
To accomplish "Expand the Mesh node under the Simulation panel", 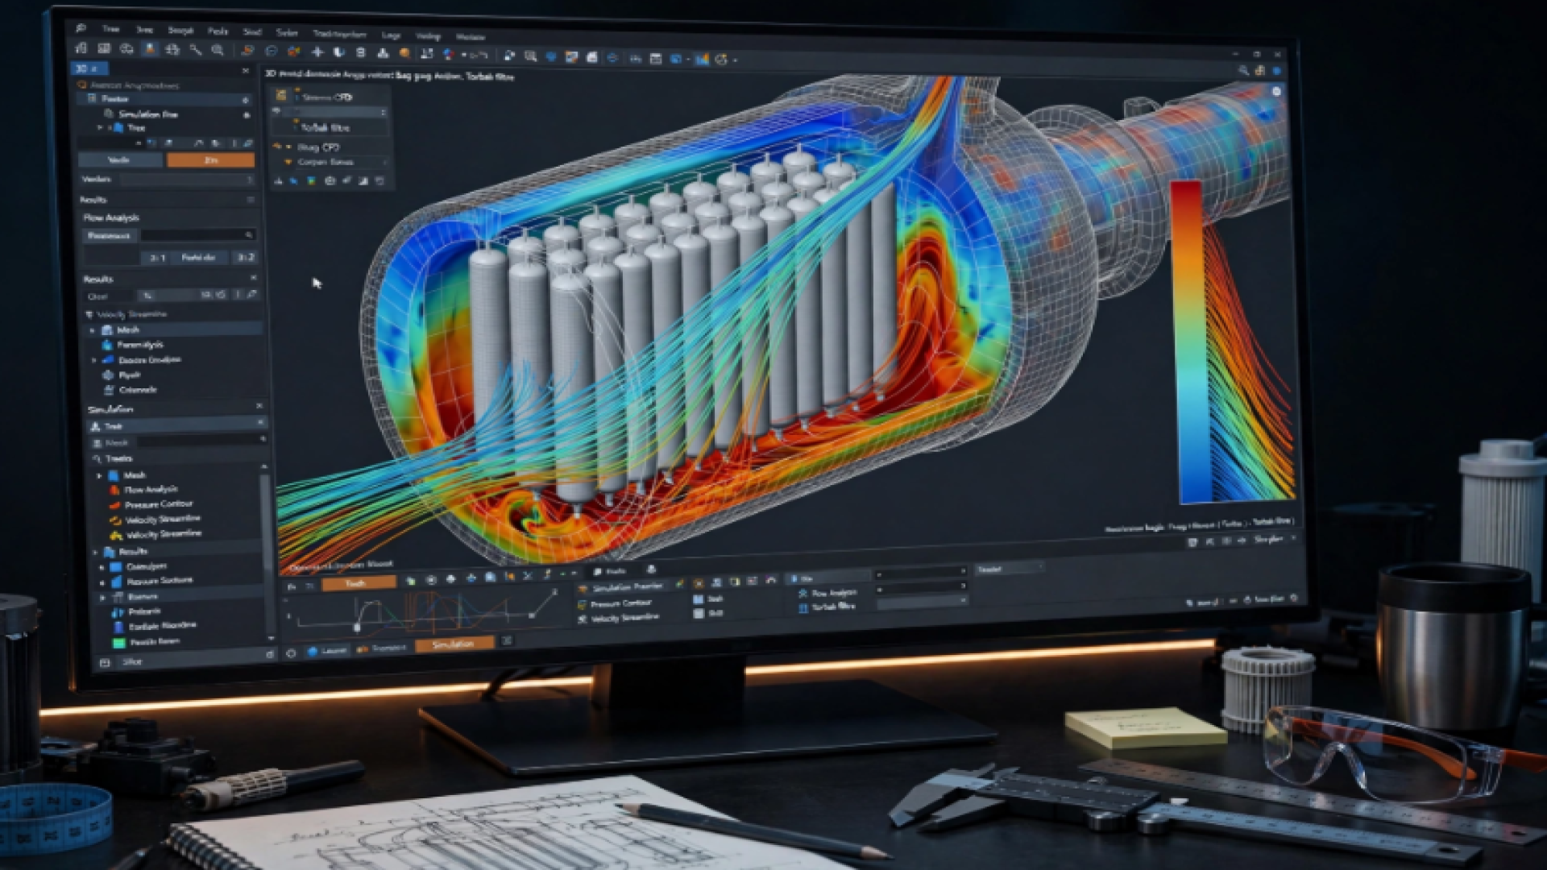I will click(99, 475).
